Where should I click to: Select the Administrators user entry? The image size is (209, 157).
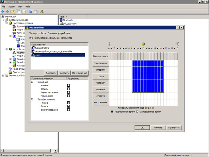point(41,48)
